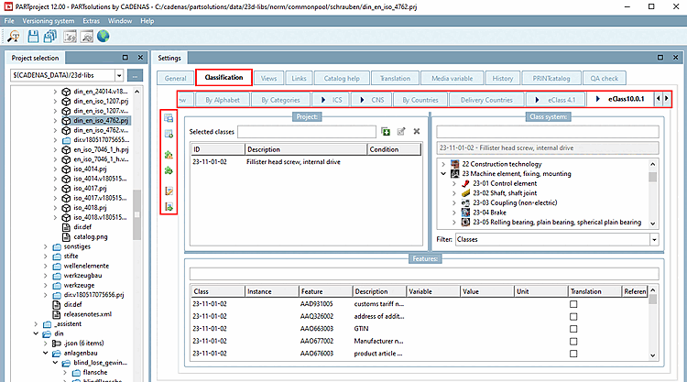The image size is (687, 382).
Task: Expand the 23-05 Rolling bearing node
Action: pyautogui.click(x=454, y=222)
